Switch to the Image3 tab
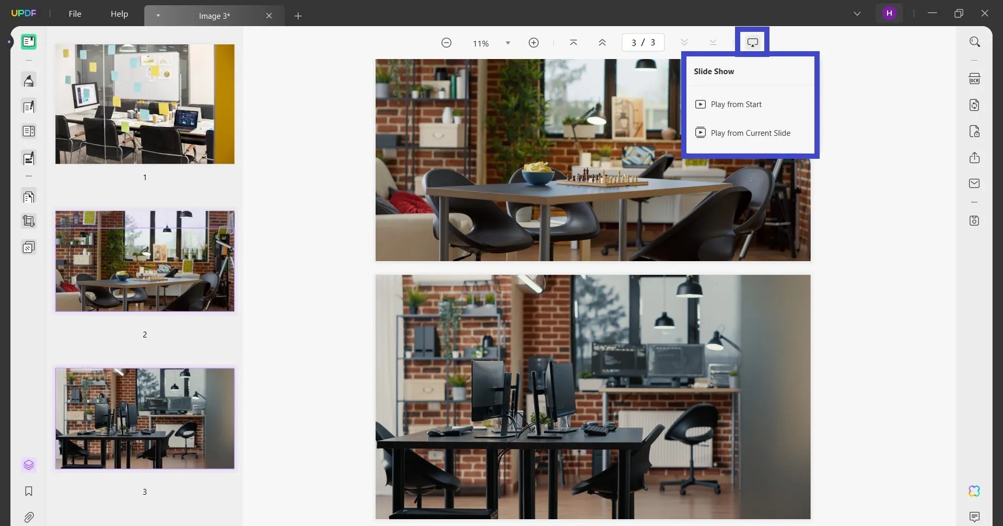Image resolution: width=1003 pixels, height=526 pixels. coord(214,16)
